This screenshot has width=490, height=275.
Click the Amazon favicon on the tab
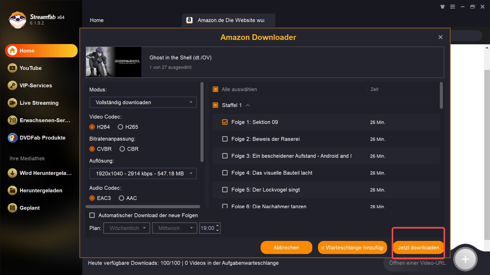click(189, 20)
